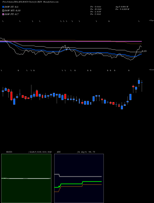Click the 'Pre C: 0.61' value

pos(96,14)
